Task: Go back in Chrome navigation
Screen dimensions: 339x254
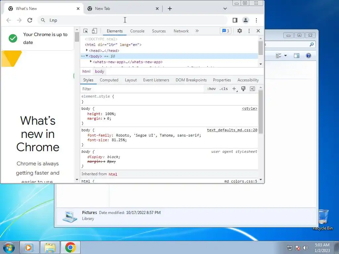Action: [x=9, y=20]
